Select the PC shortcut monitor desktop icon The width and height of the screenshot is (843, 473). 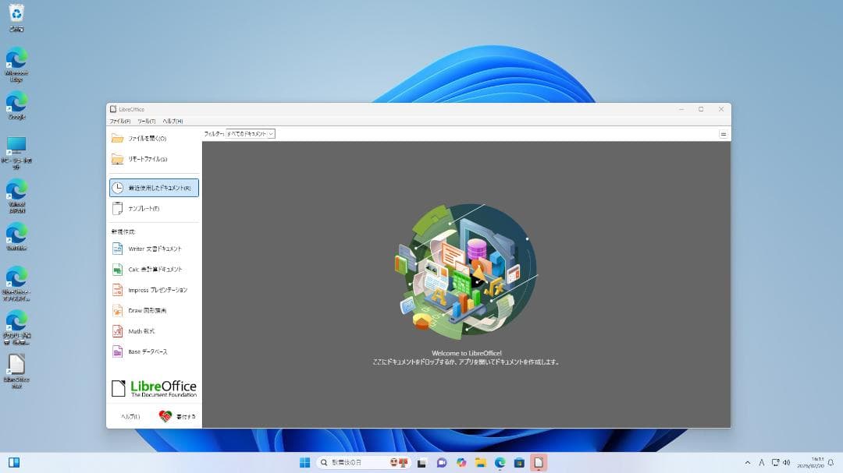16,153
